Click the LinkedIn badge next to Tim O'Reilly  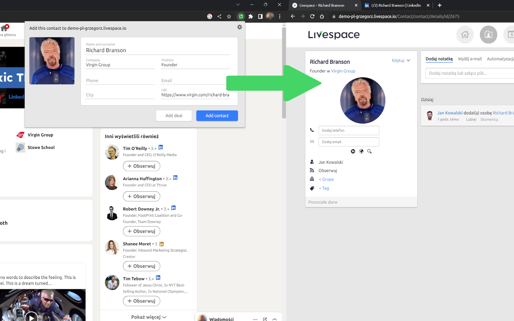coord(161,147)
